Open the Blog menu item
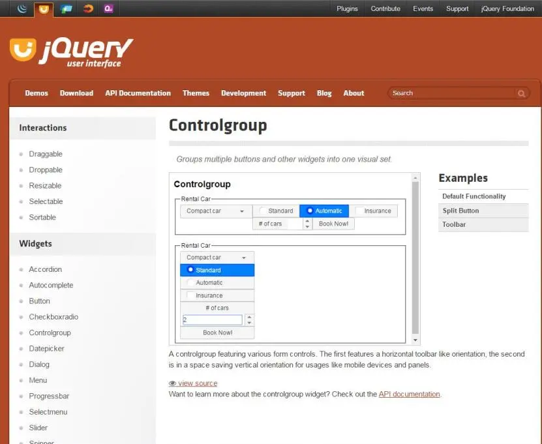This screenshot has height=444, width=542. 324,93
